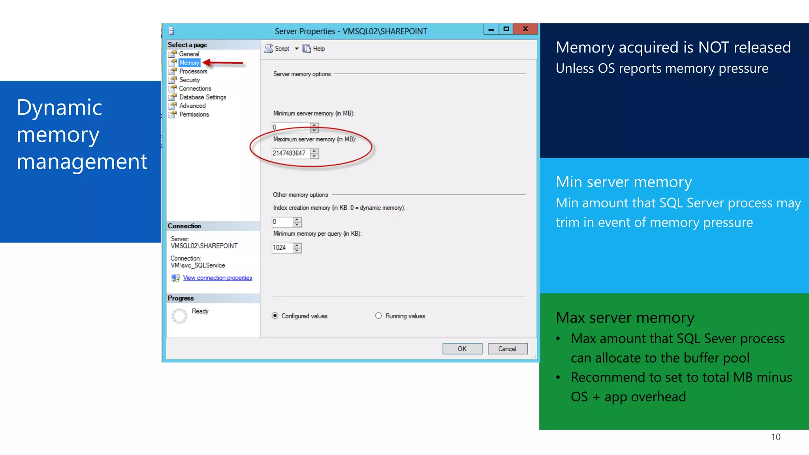Increase Minimum server memory with up arrow
Image resolution: width=809 pixels, height=455 pixels.
[314, 125]
